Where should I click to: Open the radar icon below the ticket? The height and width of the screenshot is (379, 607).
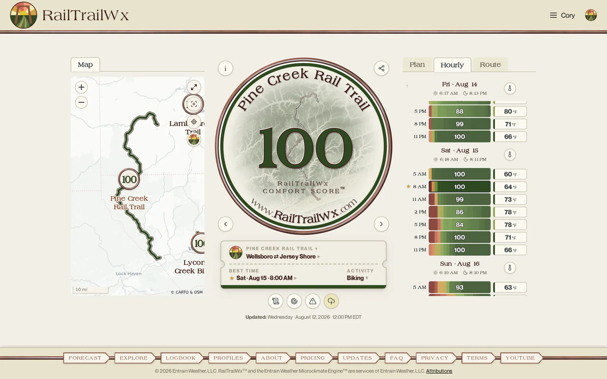pyautogui.click(x=294, y=301)
